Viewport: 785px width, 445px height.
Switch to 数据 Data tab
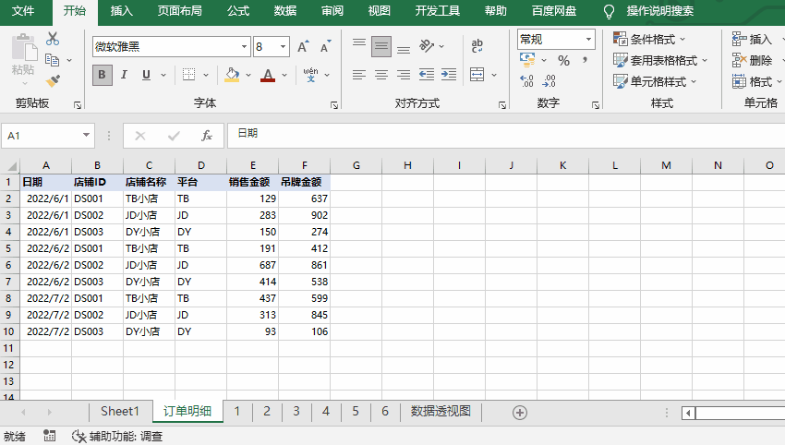pyautogui.click(x=285, y=11)
